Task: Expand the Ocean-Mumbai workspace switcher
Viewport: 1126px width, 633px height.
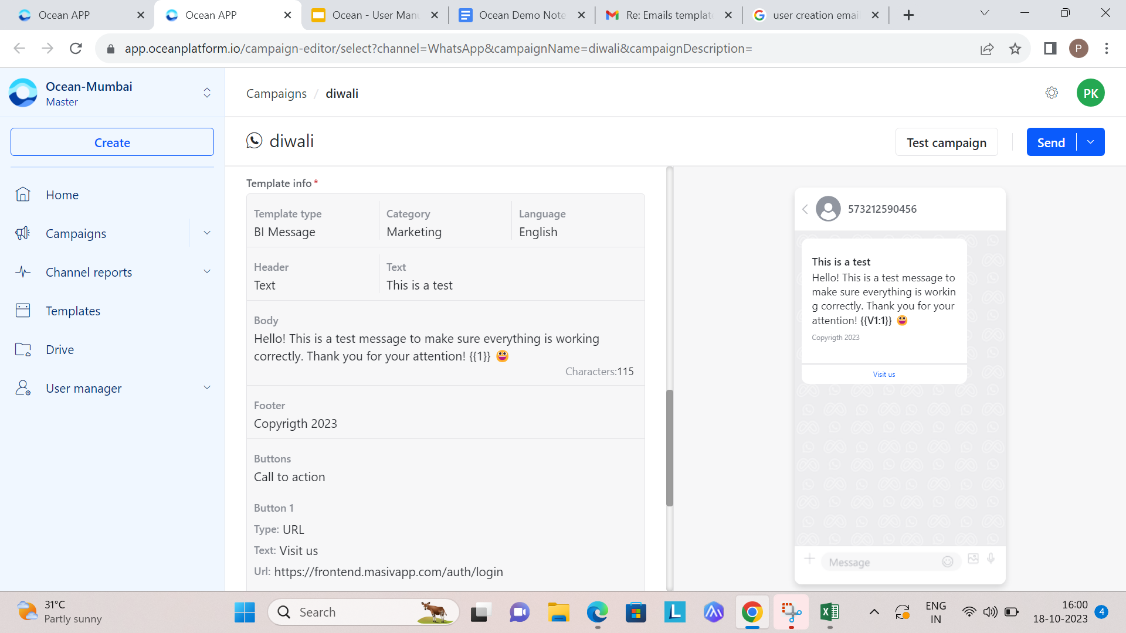Action: [207, 93]
